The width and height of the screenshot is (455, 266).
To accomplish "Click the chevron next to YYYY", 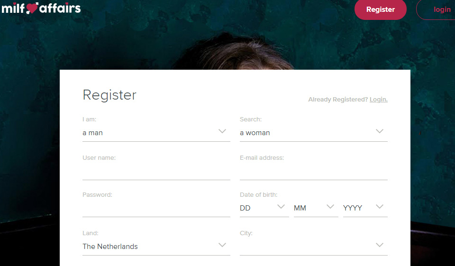I will point(380,207).
